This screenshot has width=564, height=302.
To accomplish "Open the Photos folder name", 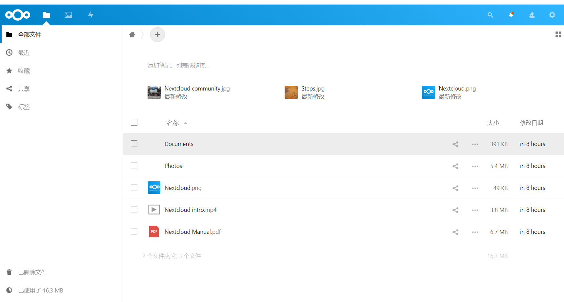I will (x=173, y=166).
